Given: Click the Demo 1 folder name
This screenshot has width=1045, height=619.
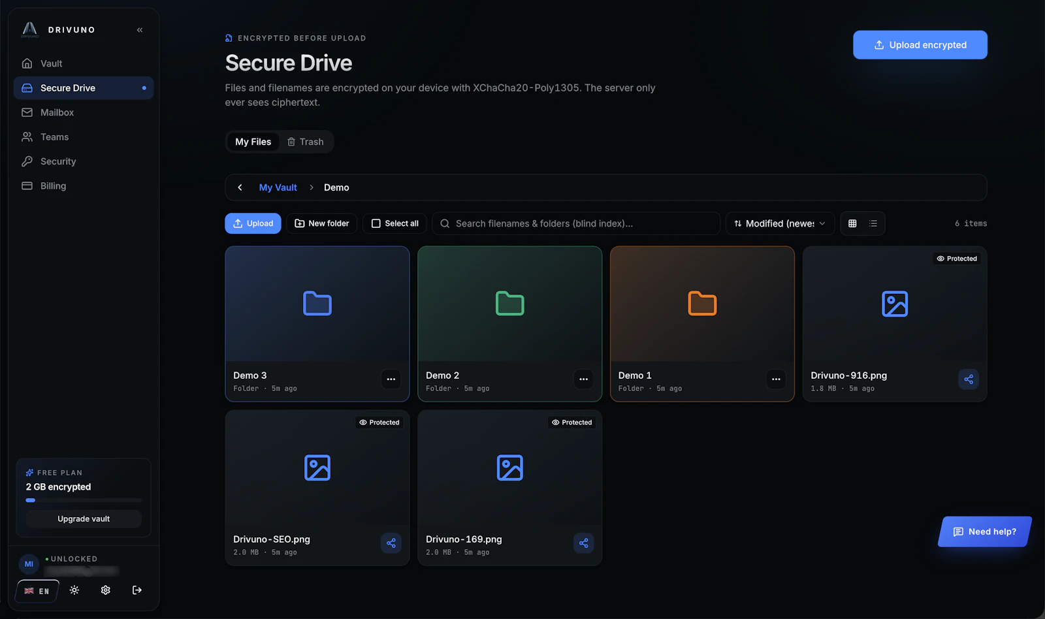Looking at the screenshot, I should [635, 375].
